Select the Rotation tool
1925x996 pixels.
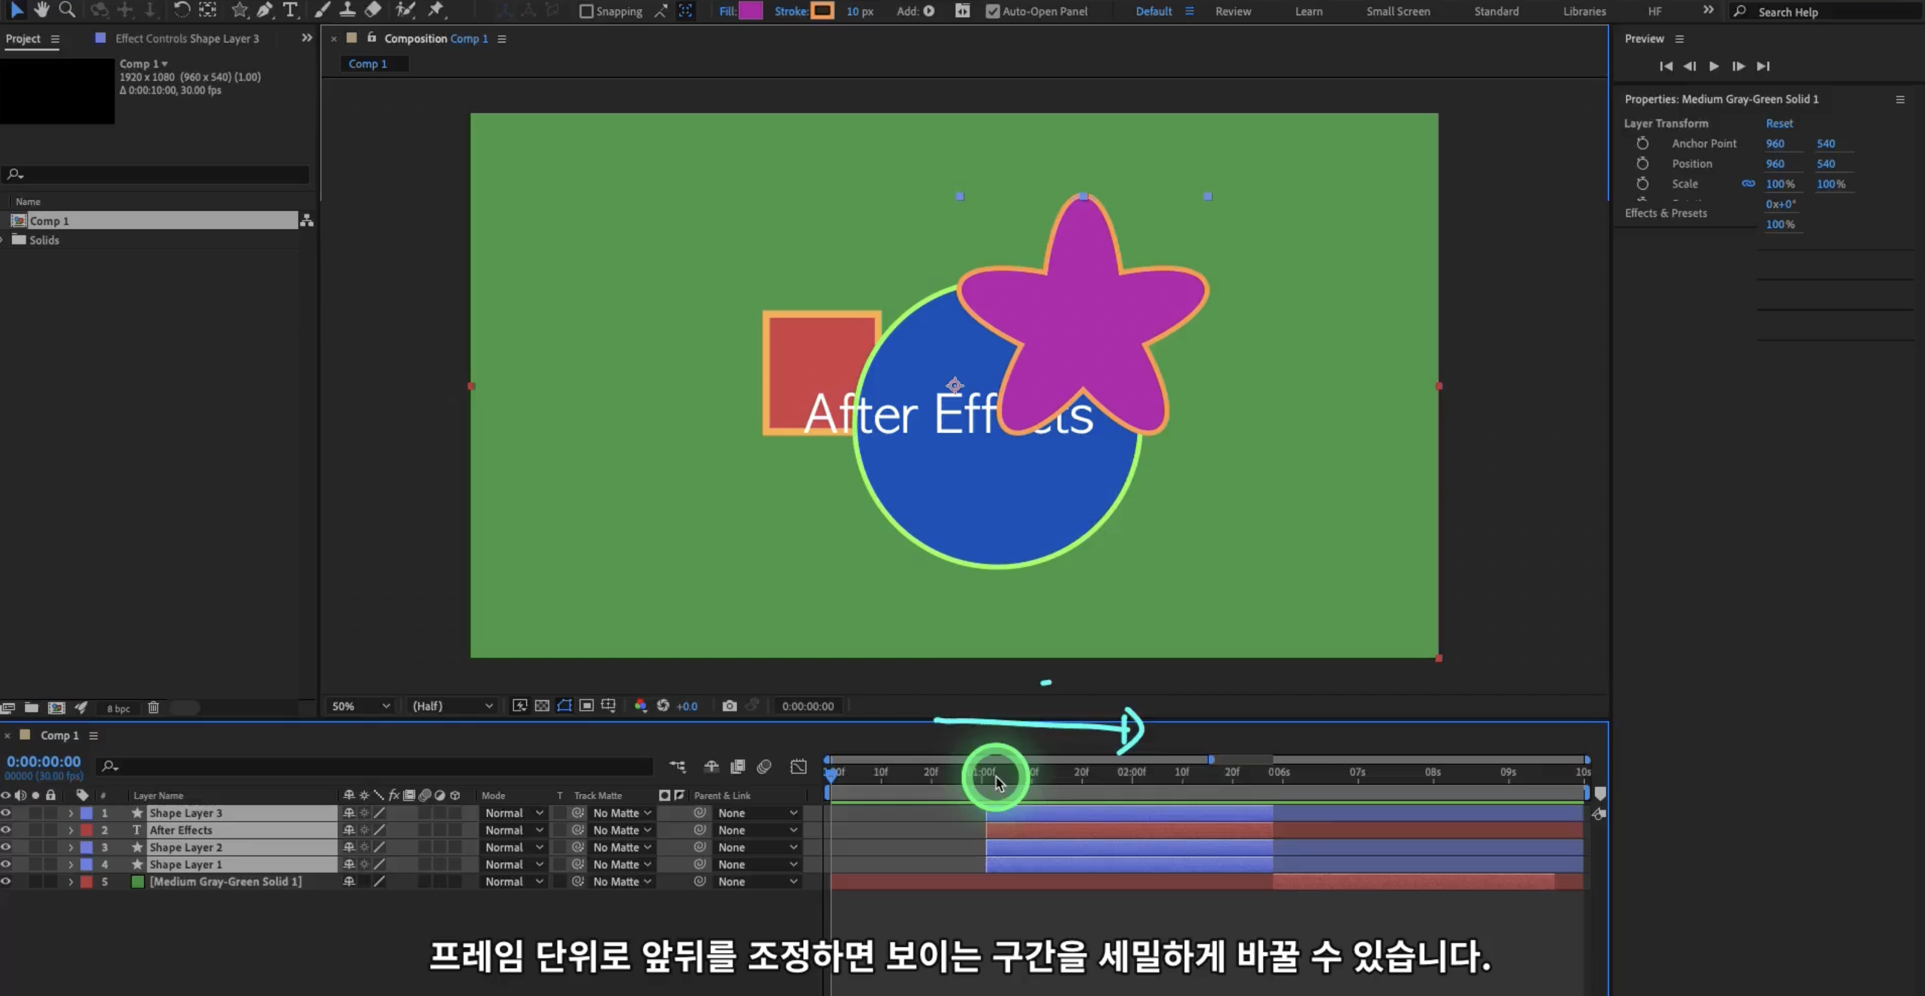click(x=182, y=10)
